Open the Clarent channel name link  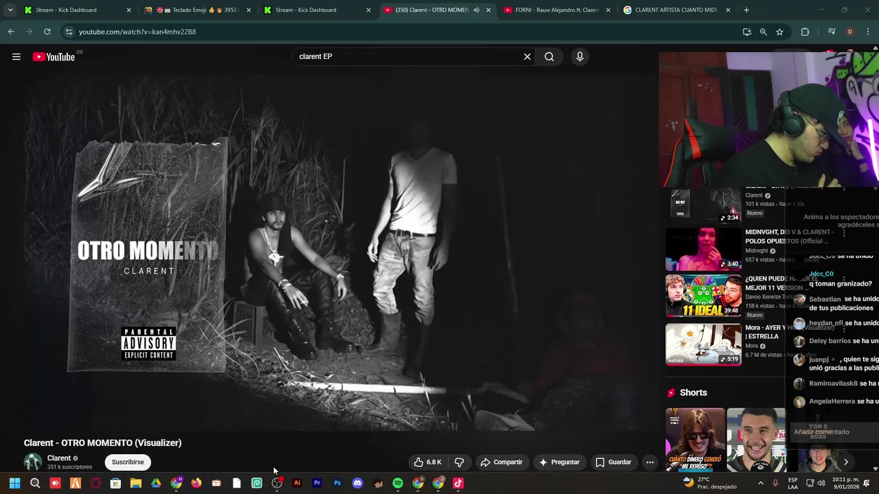tap(59, 458)
